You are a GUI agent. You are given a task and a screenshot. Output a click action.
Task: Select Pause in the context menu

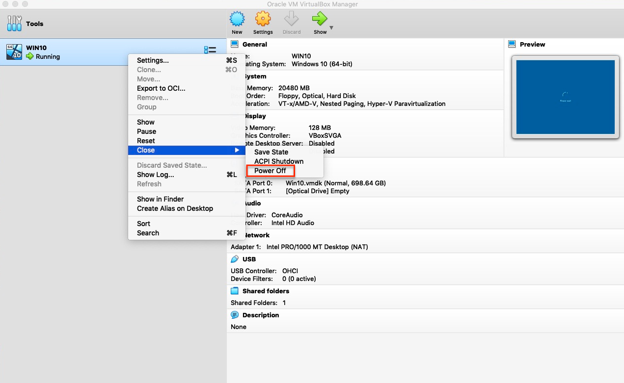click(187, 131)
